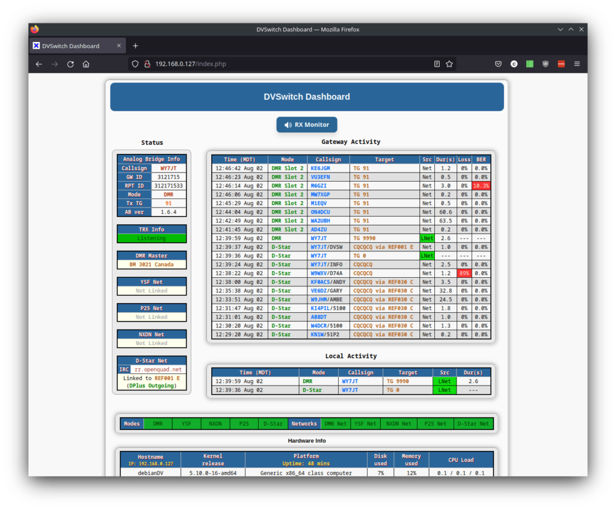Screen dimensions: 616x510
Task: Close the DVSwitch Dashboard tab
Action: click(119, 46)
